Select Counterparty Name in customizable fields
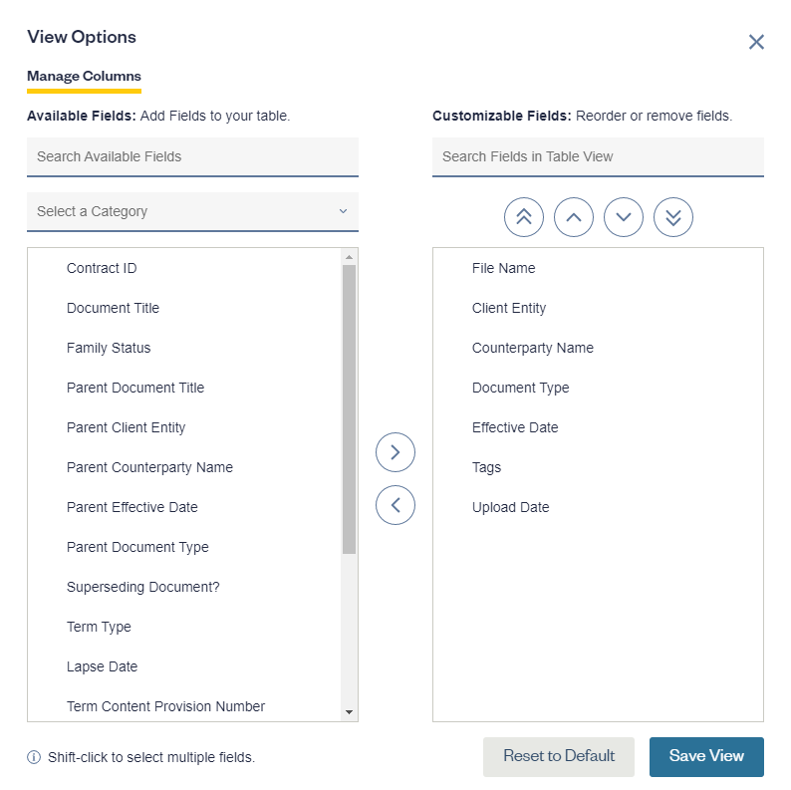 click(x=532, y=348)
